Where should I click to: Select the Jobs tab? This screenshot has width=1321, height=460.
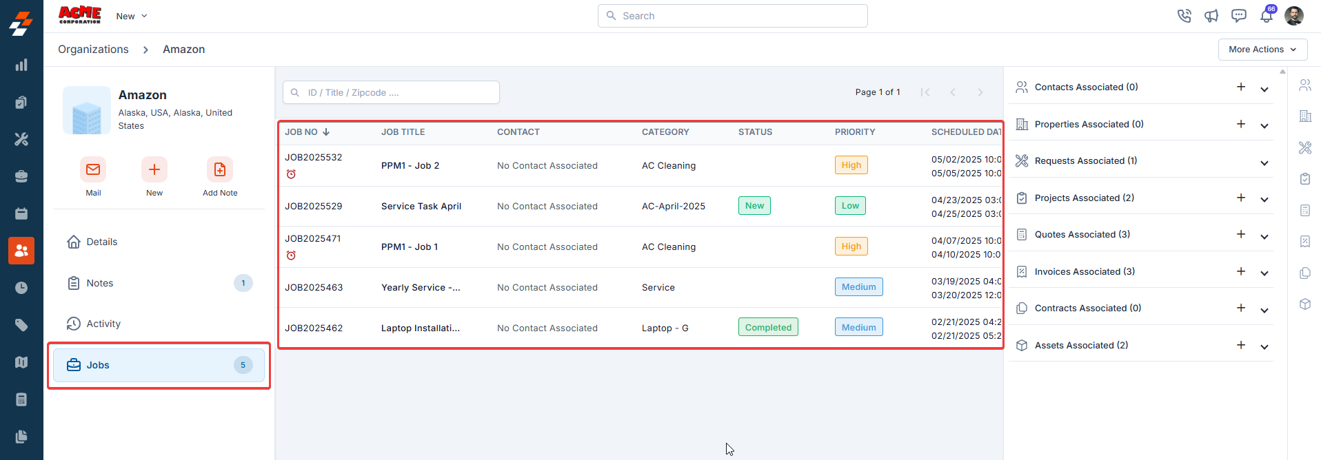tap(159, 365)
